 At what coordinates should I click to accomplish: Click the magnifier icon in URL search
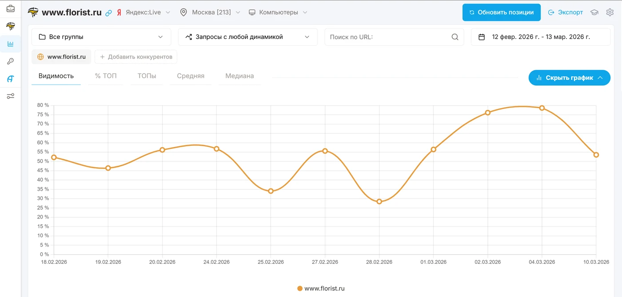coord(455,37)
